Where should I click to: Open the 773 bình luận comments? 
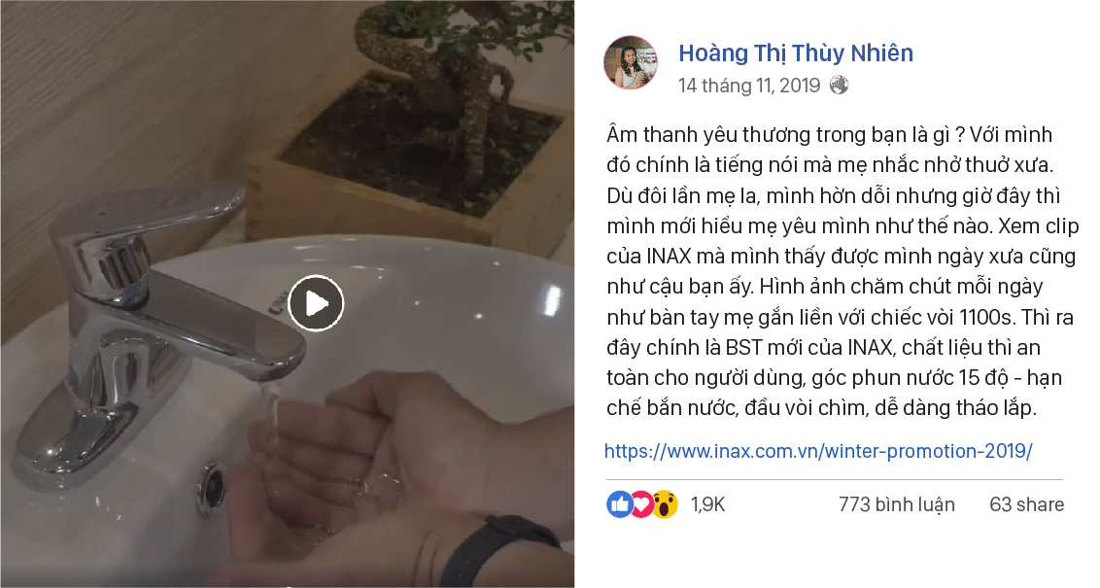(x=897, y=504)
